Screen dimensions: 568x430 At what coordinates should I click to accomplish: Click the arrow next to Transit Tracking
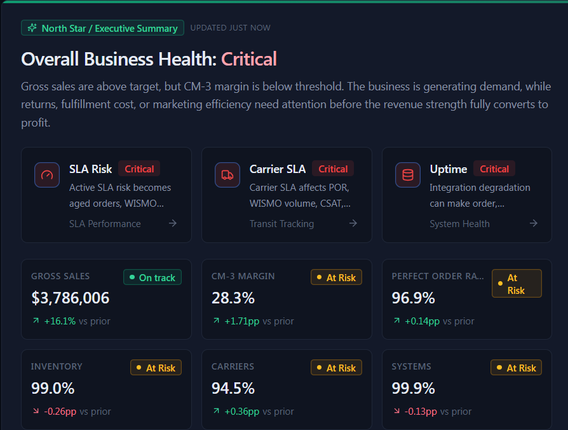point(353,223)
